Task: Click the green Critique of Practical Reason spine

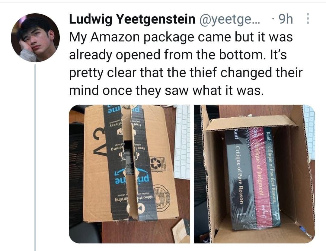Action: point(272,175)
